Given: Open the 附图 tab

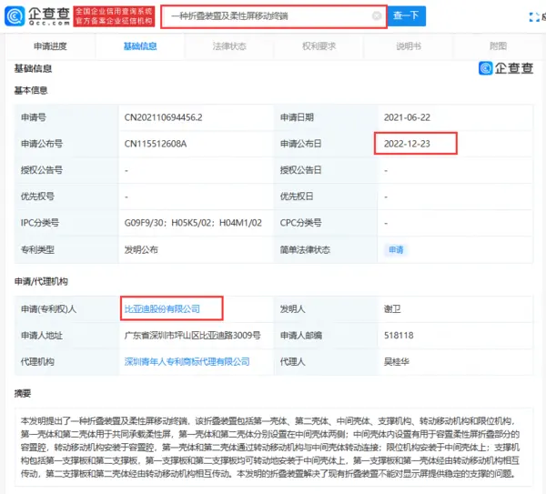Looking at the screenshot, I should click(498, 46).
